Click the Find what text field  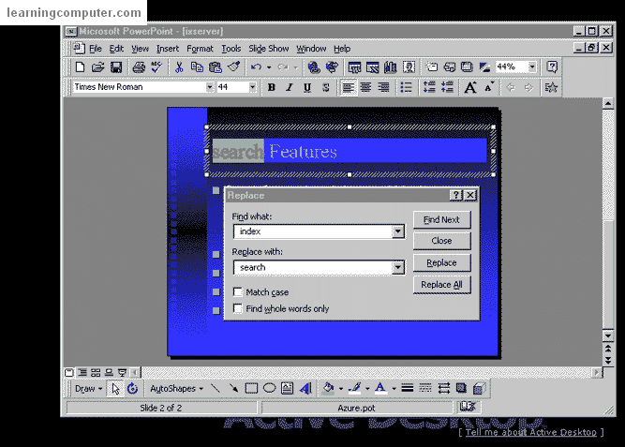tap(313, 231)
